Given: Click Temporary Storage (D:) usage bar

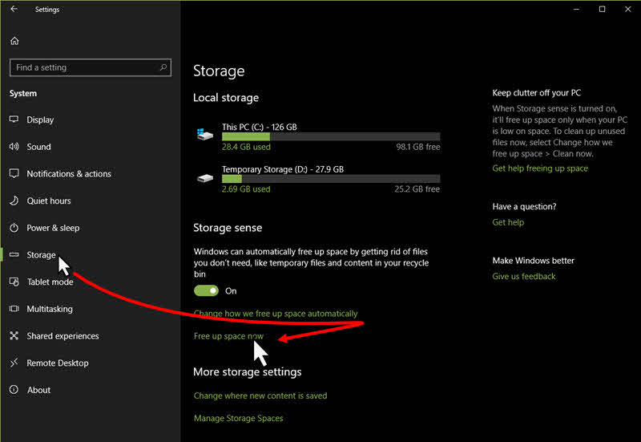Looking at the screenshot, I should (x=331, y=179).
